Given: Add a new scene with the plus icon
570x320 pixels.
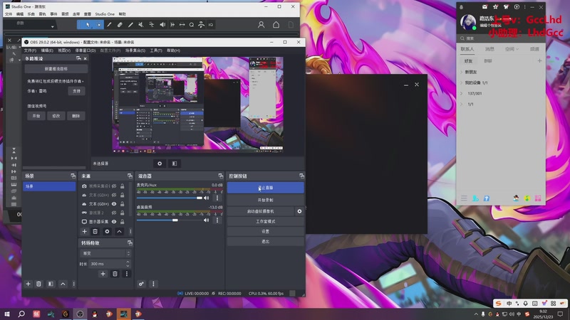Looking at the screenshot, I should tap(28, 284).
